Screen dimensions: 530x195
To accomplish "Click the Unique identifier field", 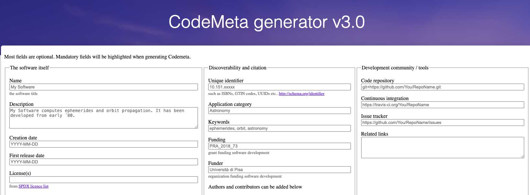I will (x=279, y=87).
